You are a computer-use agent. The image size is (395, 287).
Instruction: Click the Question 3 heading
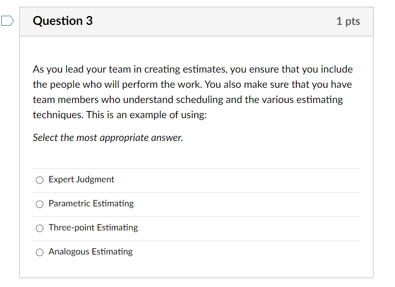pyautogui.click(x=62, y=21)
